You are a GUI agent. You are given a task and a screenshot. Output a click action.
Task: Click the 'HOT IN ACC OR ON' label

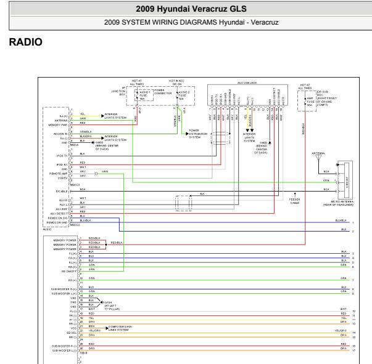point(176,83)
